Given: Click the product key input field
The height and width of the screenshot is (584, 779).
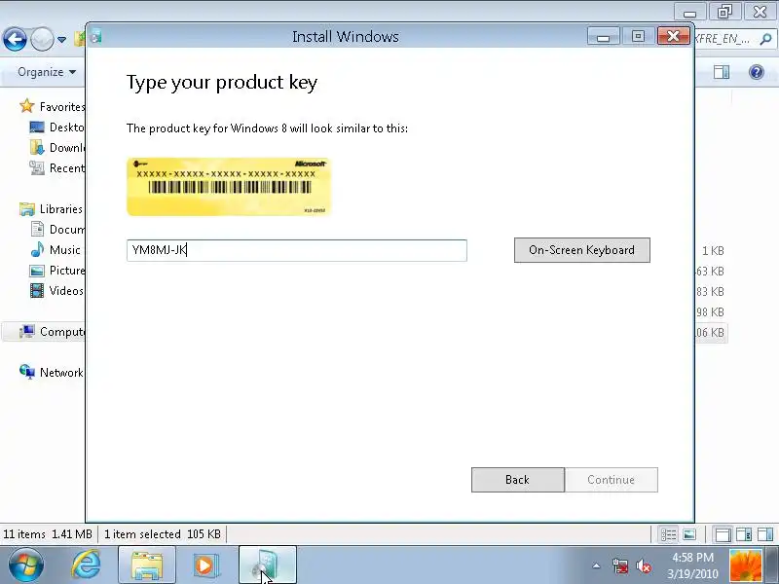Looking at the screenshot, I should point(297,250).
